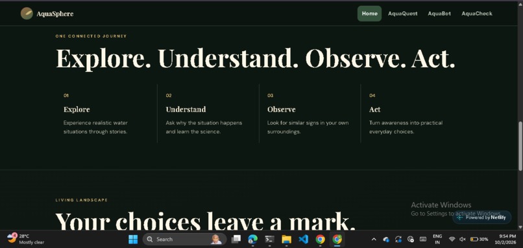Select the Home navigation tab
This screenshot has height=248, width=523.
click(x=370, y=14)
